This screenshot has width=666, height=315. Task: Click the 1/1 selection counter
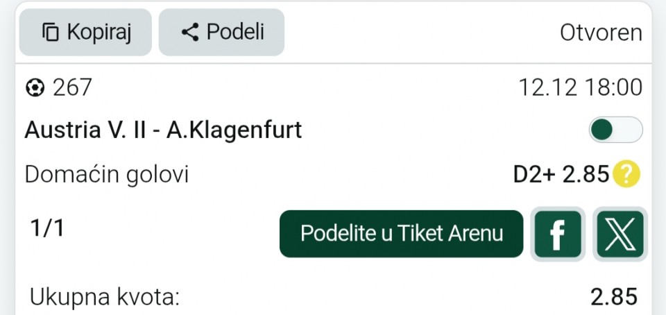click(47, 228)
